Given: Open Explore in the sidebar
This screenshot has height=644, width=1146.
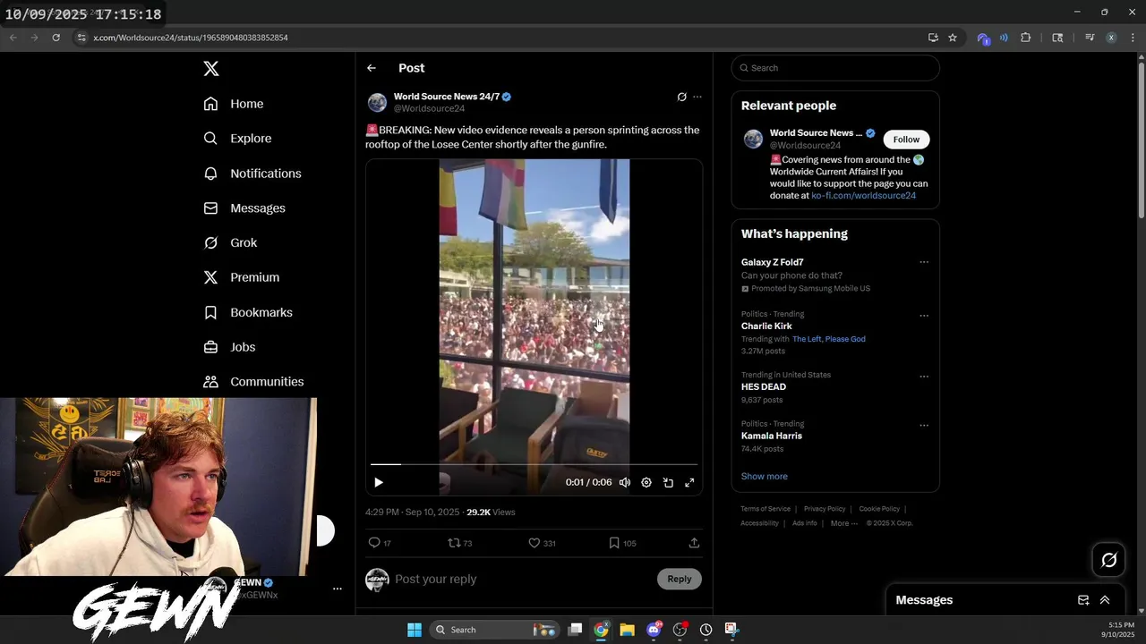Looking at the screenshot, I should click(237, 139).
